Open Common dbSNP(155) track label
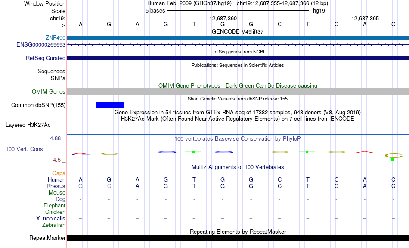 point(38,105)
